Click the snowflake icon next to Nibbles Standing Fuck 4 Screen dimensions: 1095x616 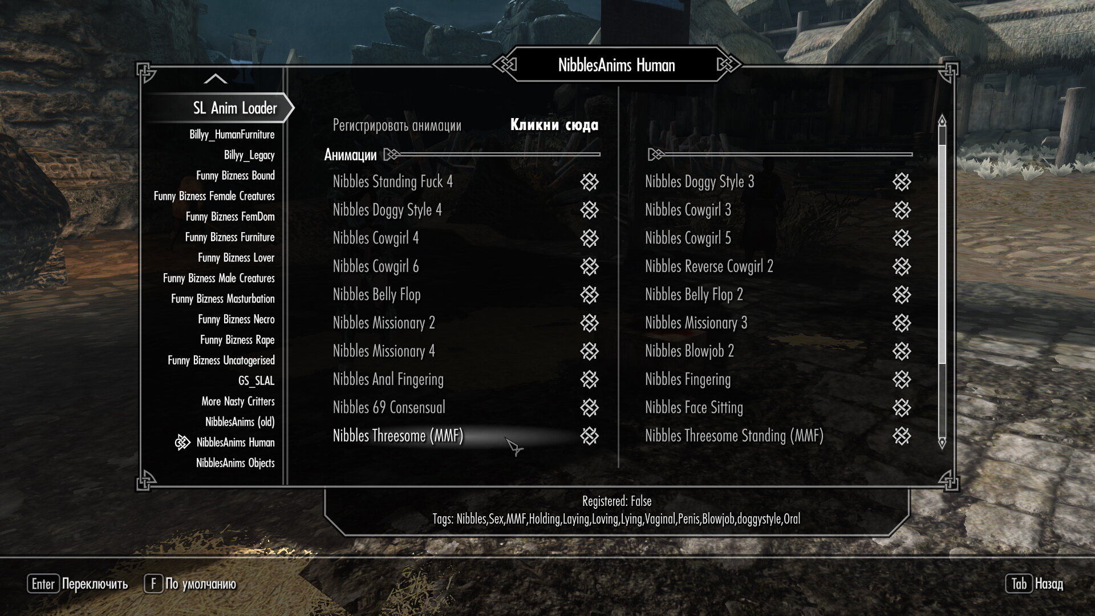pyautogui.click(x=591, y=181)
